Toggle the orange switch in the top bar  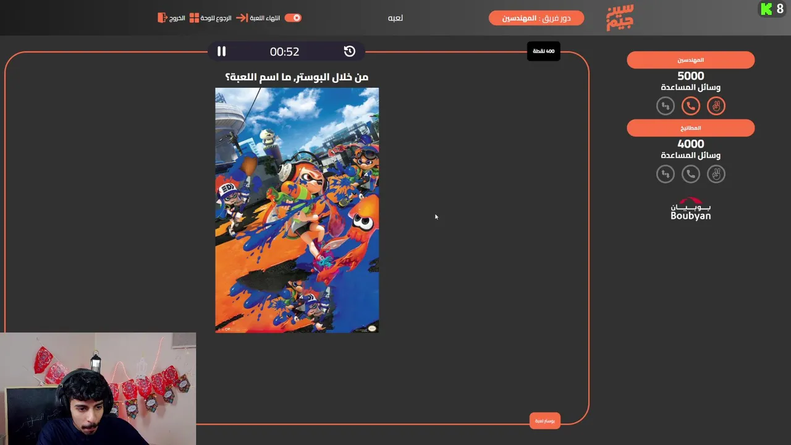point(293,18)
